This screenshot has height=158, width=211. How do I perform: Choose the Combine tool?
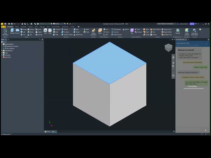pyautogui.click(x=65, y=32)
